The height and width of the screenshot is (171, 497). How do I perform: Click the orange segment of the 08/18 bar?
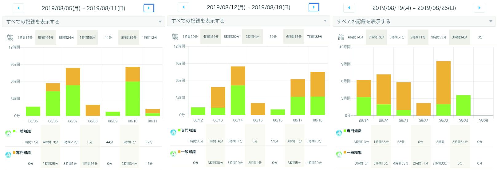[318, 84]
